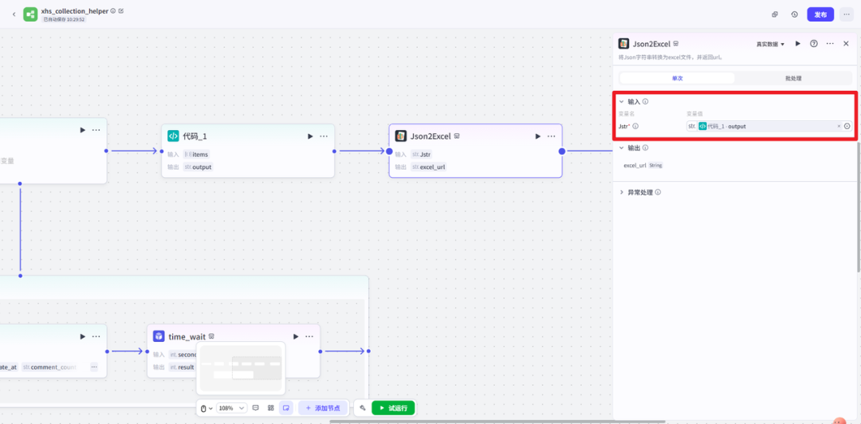Screen dimensions: 861x424
Task: Open more options on time_wait node
Action: (309, 336)
